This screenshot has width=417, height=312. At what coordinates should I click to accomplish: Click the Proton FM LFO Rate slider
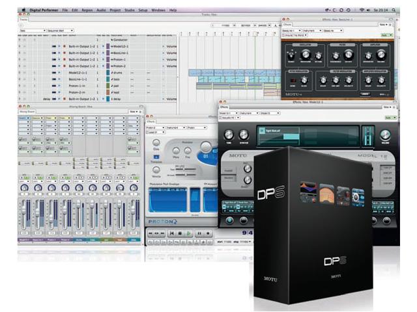point(186,169)
